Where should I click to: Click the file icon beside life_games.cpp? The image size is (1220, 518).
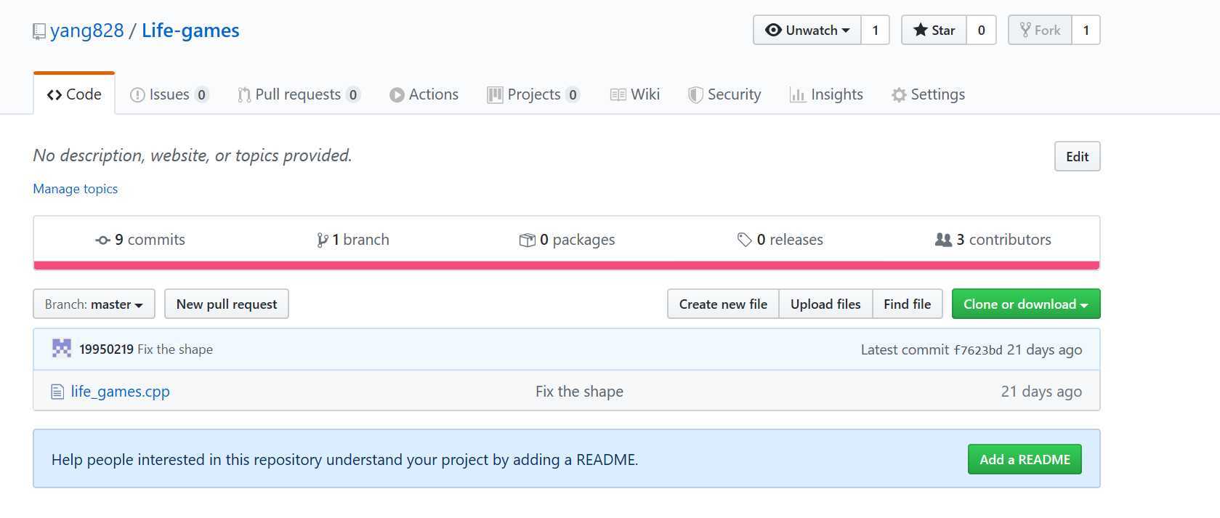click(x=57, y=392)
